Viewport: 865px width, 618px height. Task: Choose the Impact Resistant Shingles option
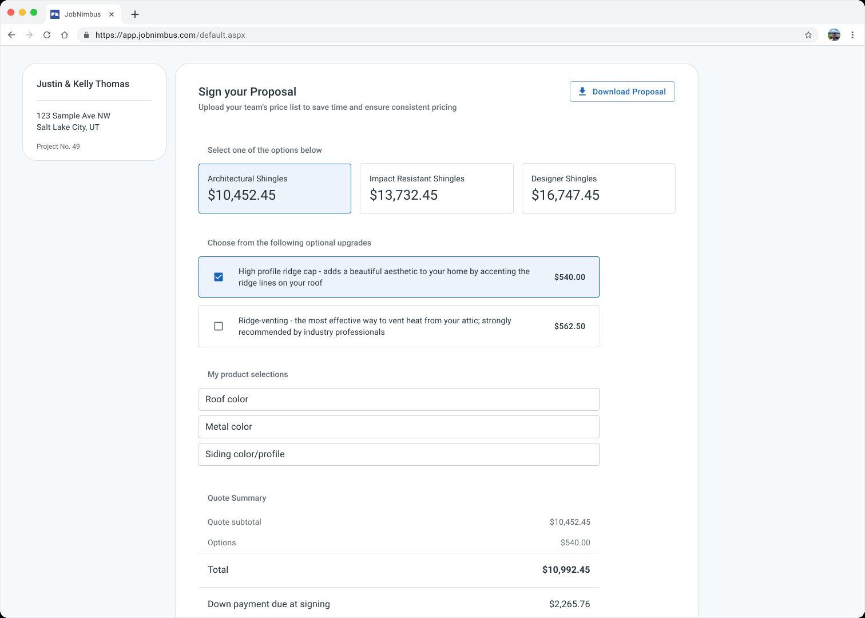(437, 188)
